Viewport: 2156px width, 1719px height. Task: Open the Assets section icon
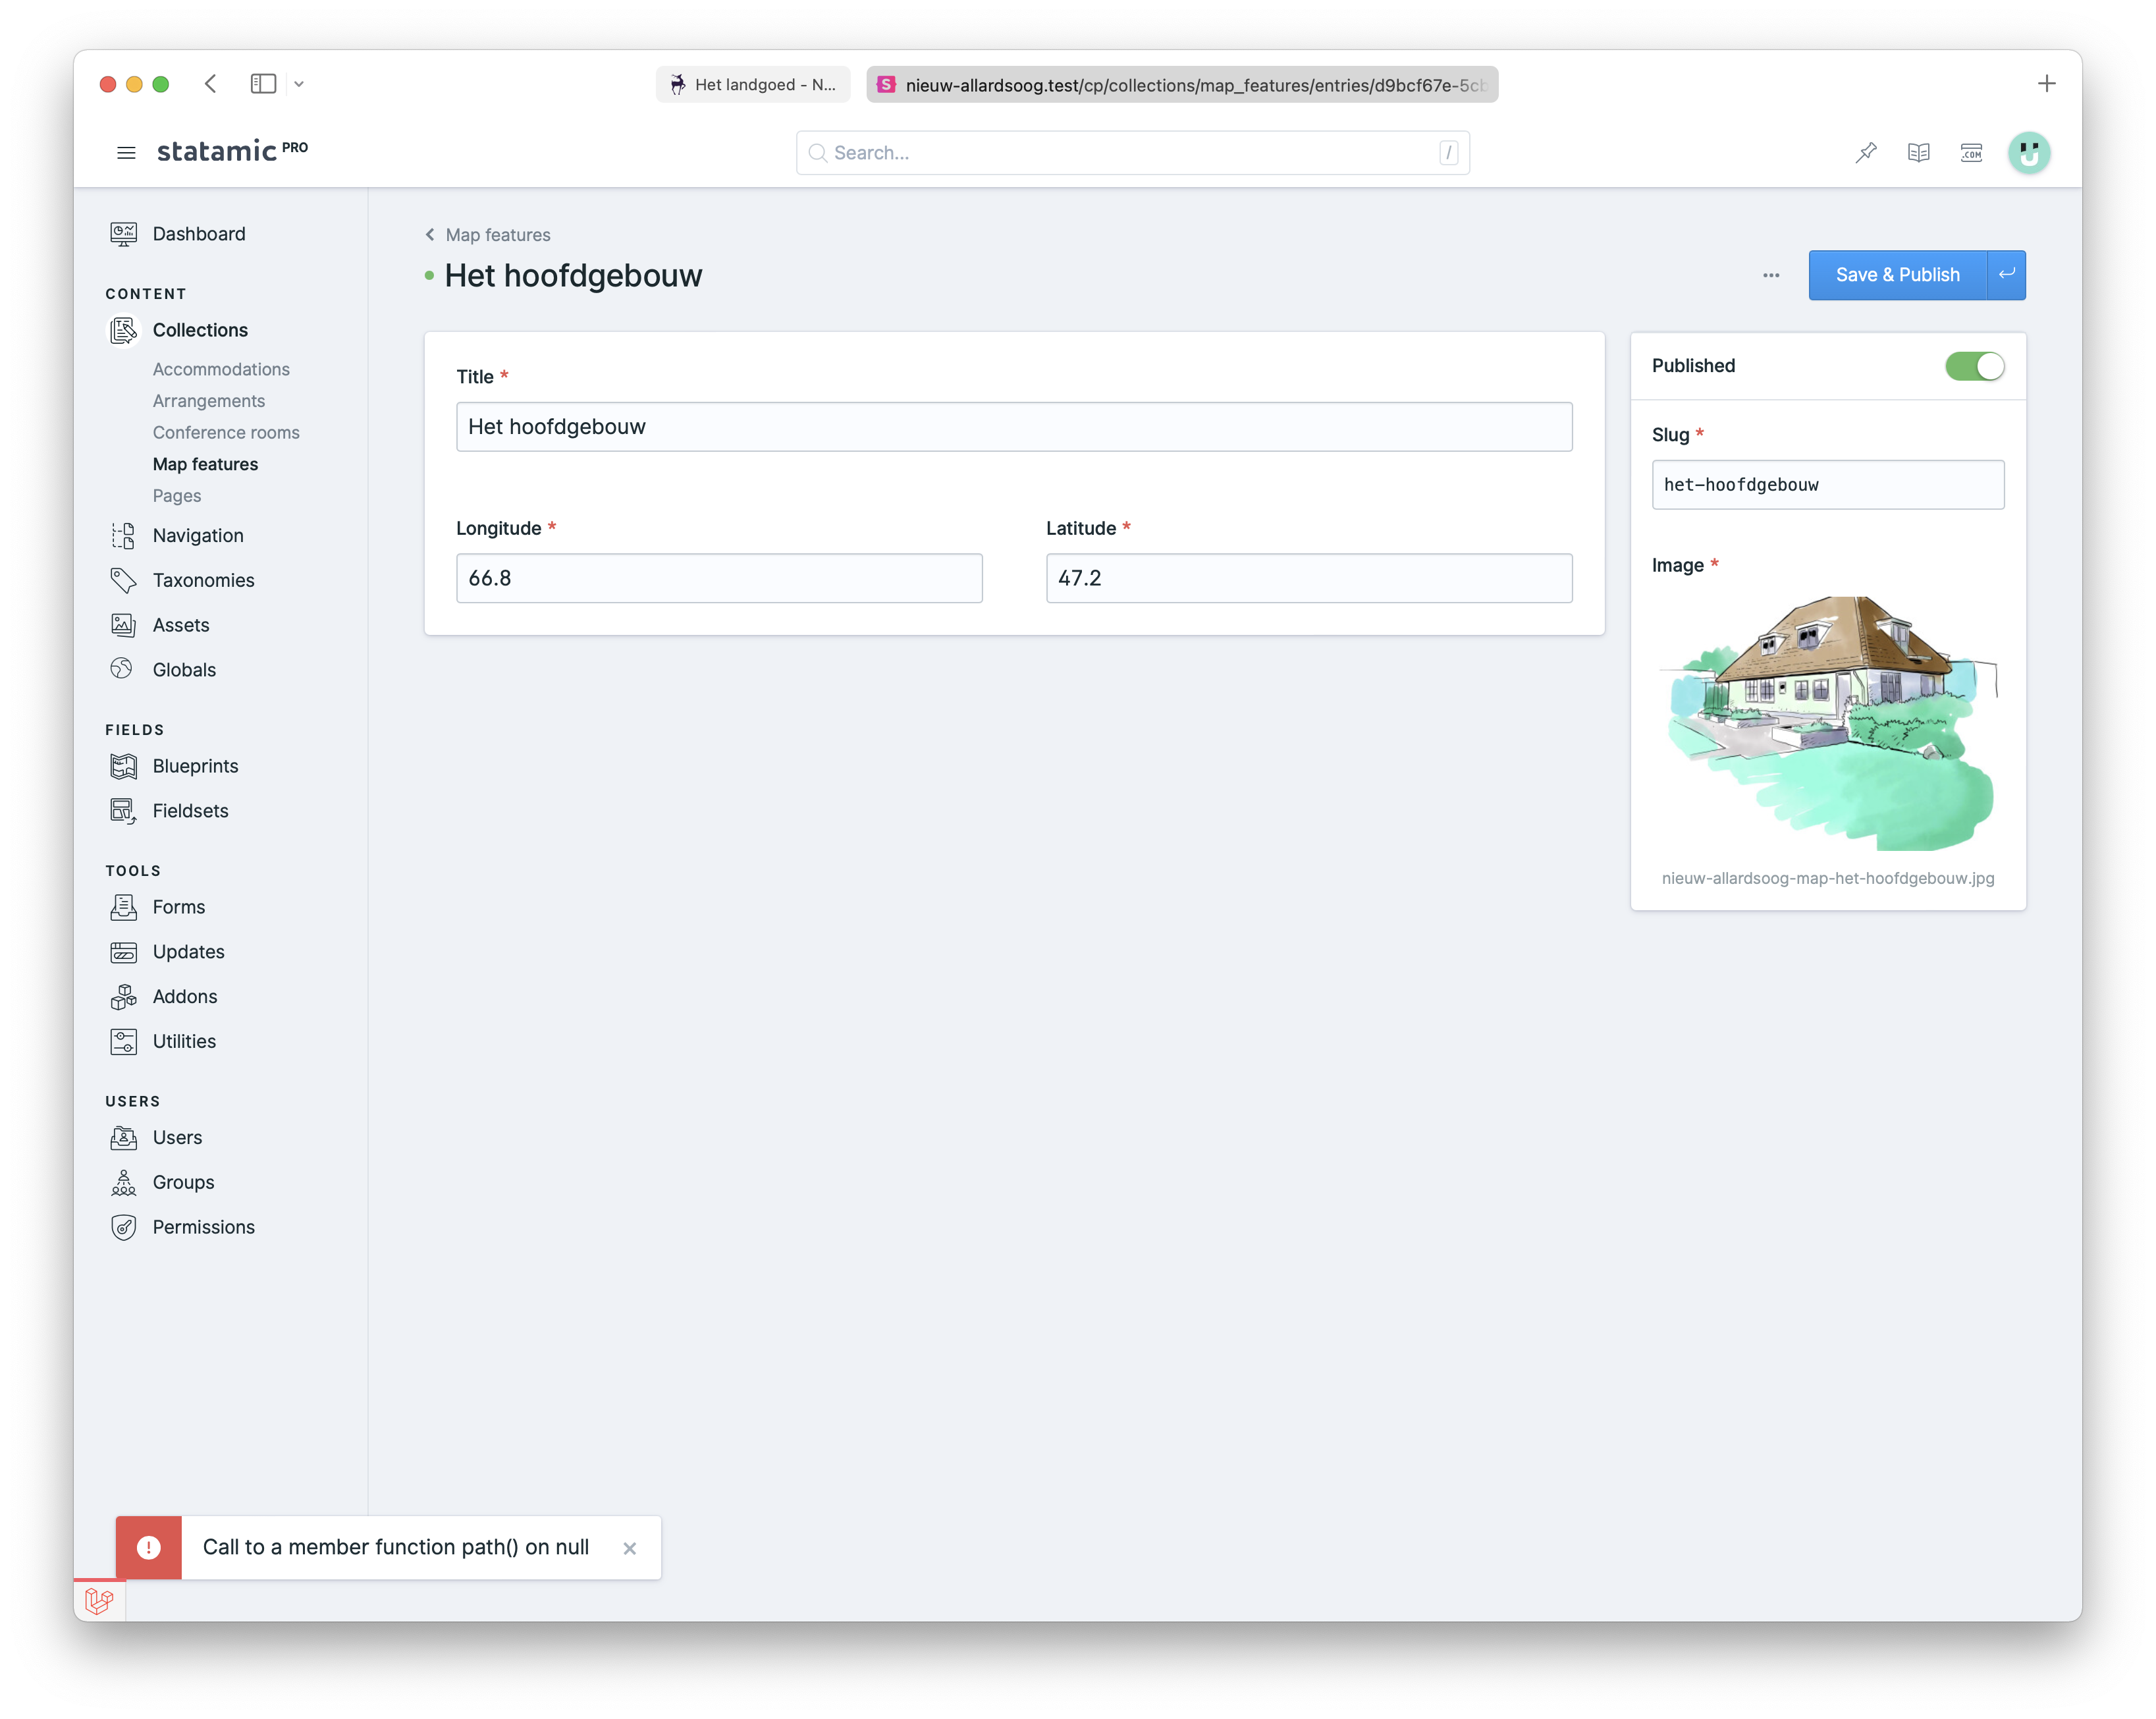[x=123, y=624]
